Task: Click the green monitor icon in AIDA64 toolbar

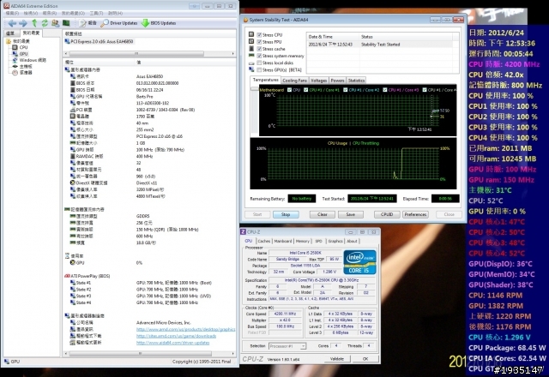Action: click(66, 23)
